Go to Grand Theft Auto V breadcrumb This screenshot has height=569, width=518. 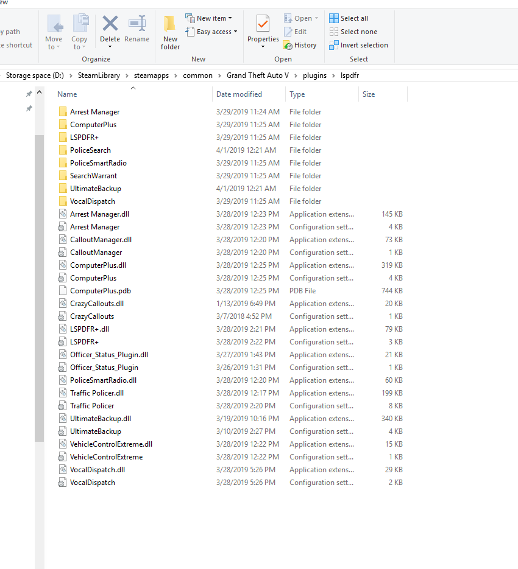pos(258,75)
